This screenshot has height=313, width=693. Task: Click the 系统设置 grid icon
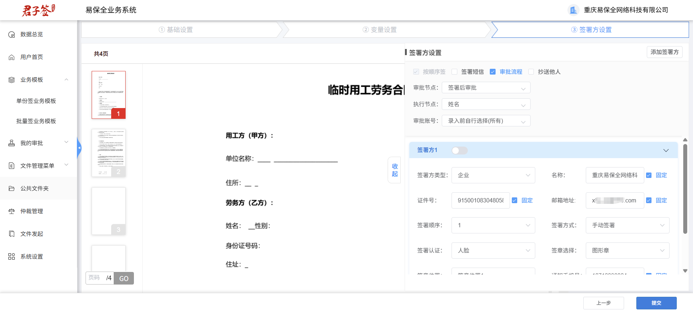(12, 256)
